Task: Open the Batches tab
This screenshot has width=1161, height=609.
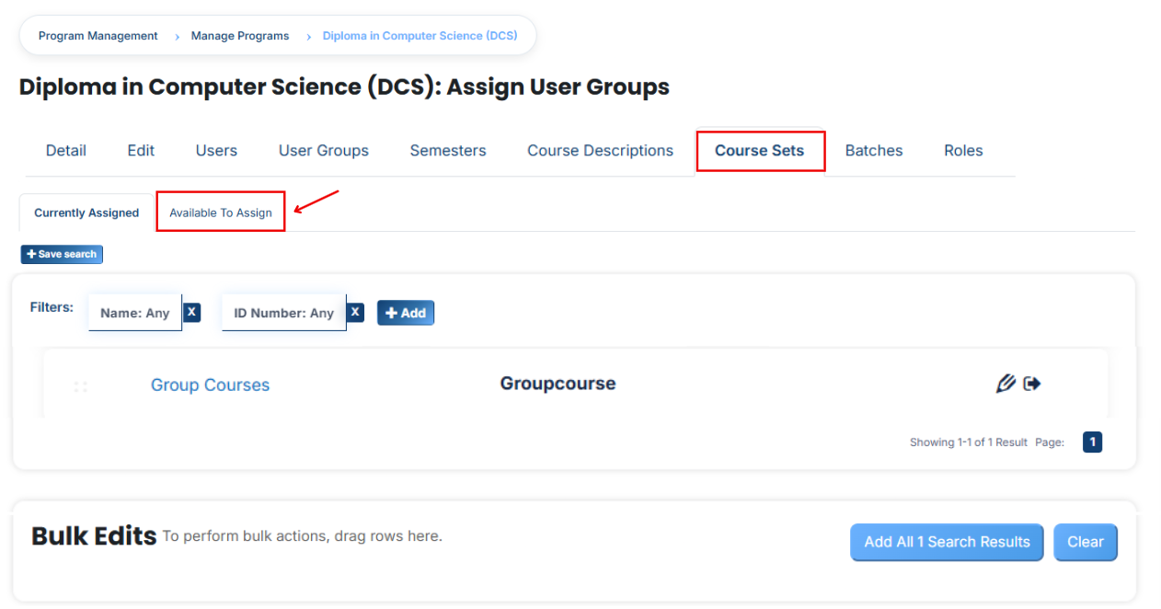Action: 874,151
